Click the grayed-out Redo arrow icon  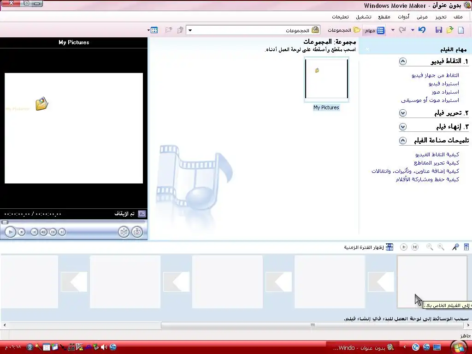[x=402, y=30]
